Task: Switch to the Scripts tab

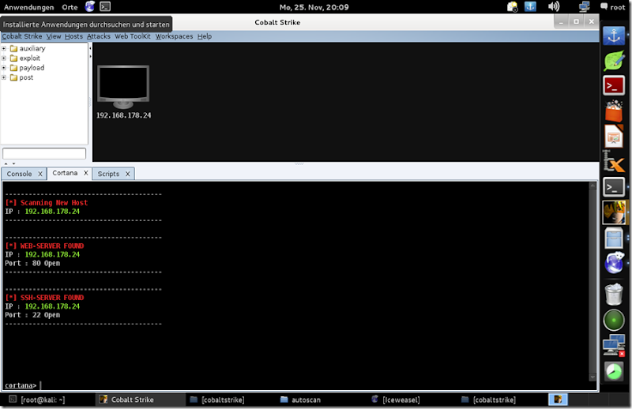Action: (x=108, y=174)
